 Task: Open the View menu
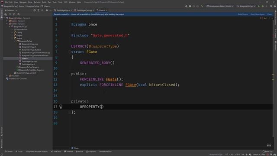(16, 2)
